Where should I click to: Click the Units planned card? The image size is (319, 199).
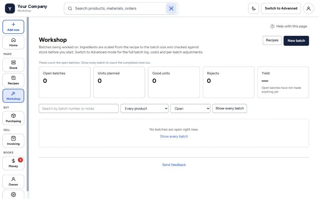point(119,82)
